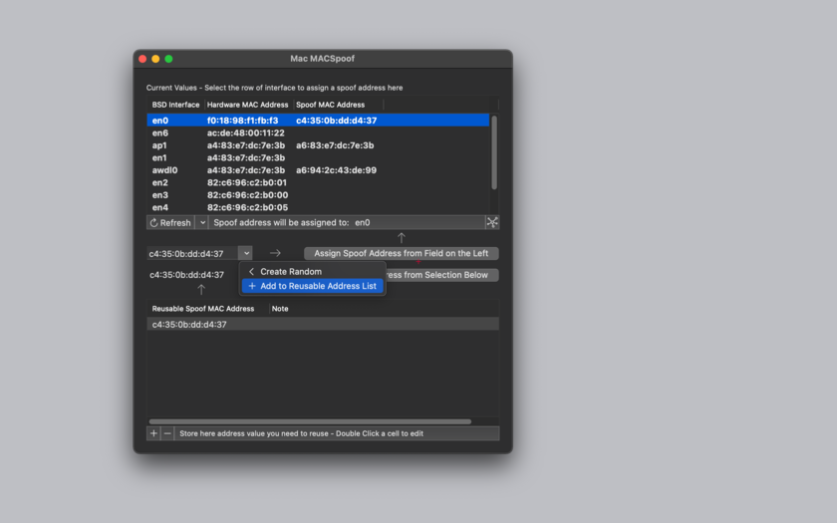
Task: Select the en4 interface row
Action: tap(318, 207)
